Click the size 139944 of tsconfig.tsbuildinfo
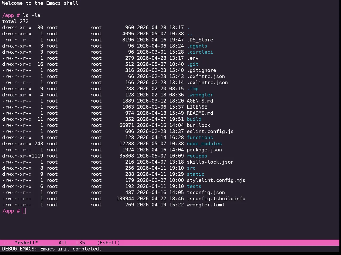Image resolution: width=341 pixels, height=255 pixels. tap(125, 199)
